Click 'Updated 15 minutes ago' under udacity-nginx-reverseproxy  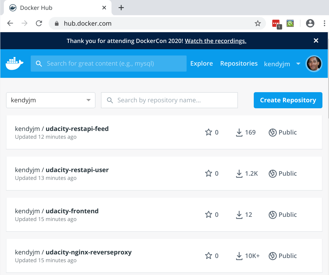tap(46, 260)
